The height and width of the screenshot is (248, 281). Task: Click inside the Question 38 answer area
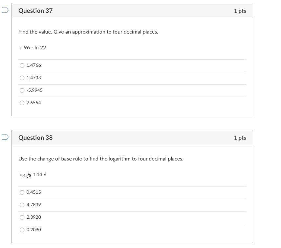(131, 211)
